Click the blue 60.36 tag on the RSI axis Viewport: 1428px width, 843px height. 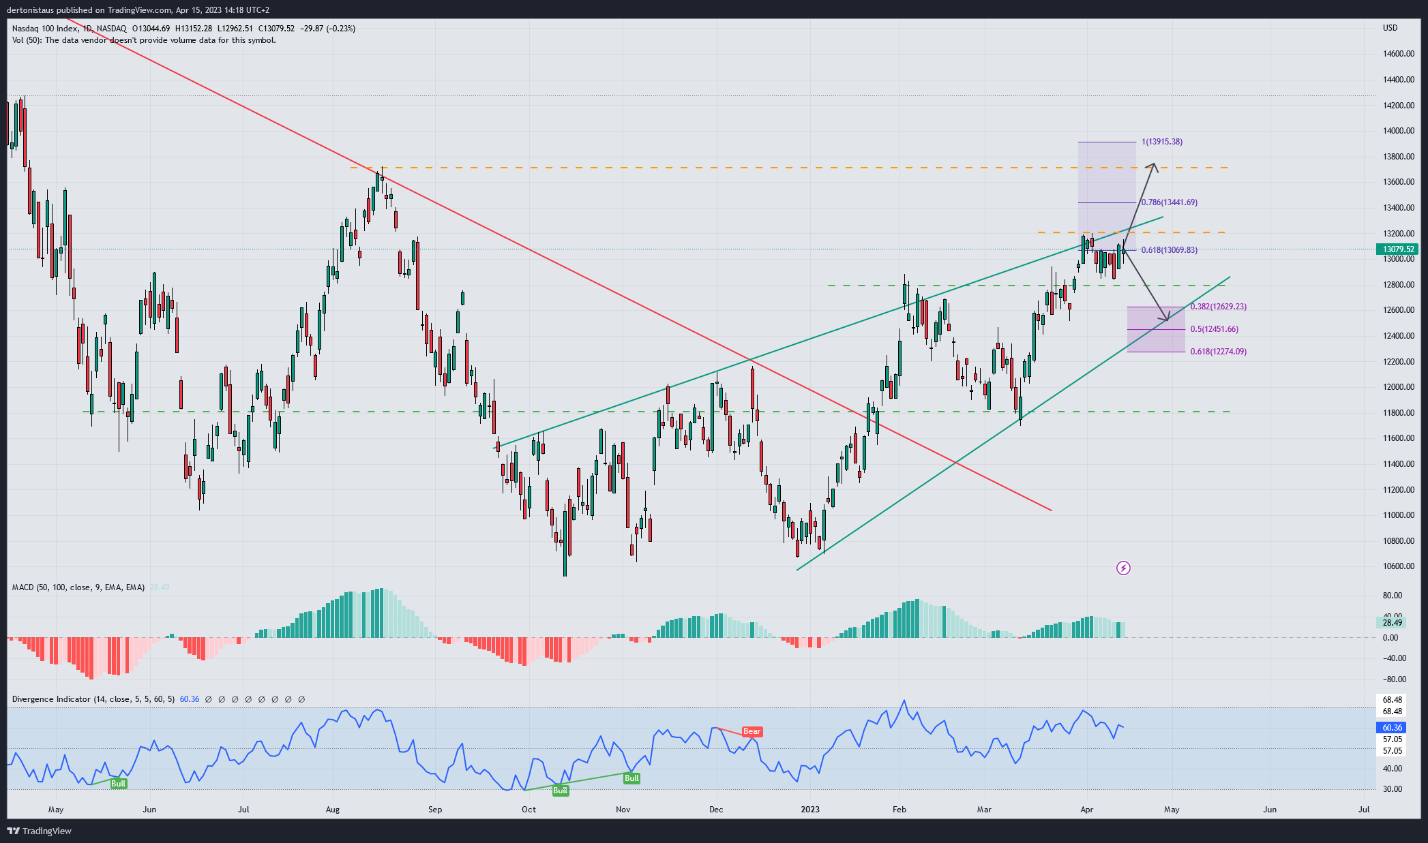(x=1392, y=728)
